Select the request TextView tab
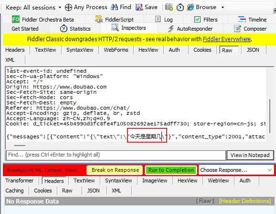 (45, 50)
